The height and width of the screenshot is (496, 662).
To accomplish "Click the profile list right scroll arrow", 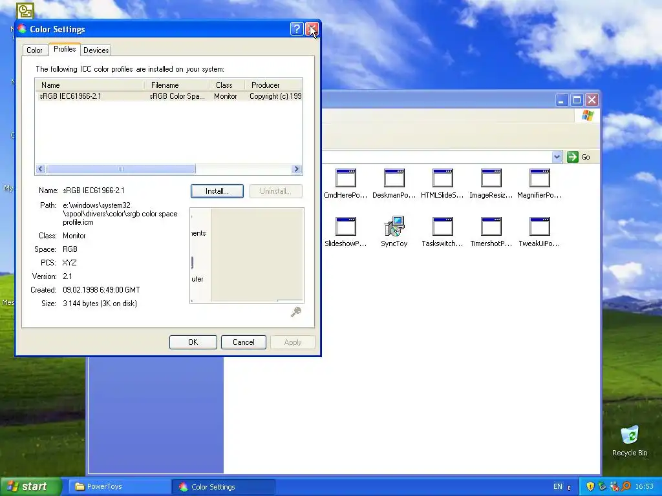I will pos(296,169).
